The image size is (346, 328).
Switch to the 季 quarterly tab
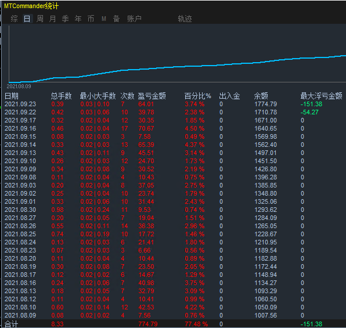[x=66, y=19]
